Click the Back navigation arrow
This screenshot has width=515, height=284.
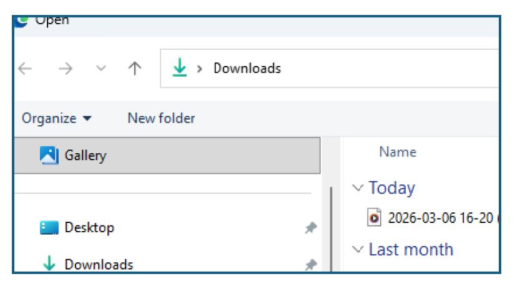(25, 69)
